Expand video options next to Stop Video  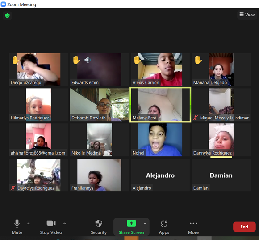[x=65, y=224]
